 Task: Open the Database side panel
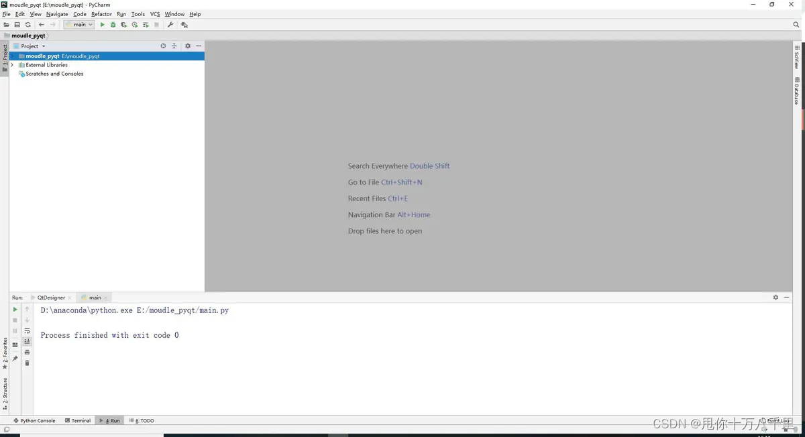point(797,90)
